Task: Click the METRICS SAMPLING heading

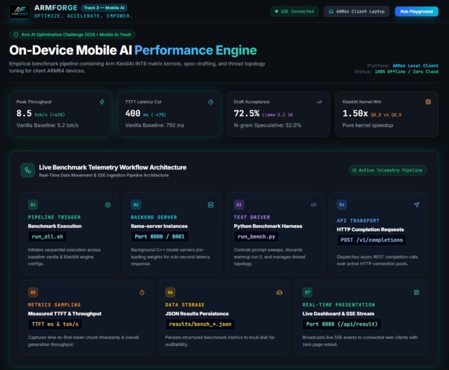Action: click(54, 305)
